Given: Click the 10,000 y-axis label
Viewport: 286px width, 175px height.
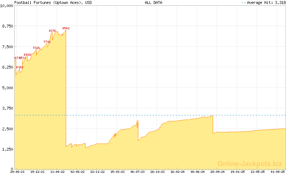Looking at the screenshot, I should (6, 6).
